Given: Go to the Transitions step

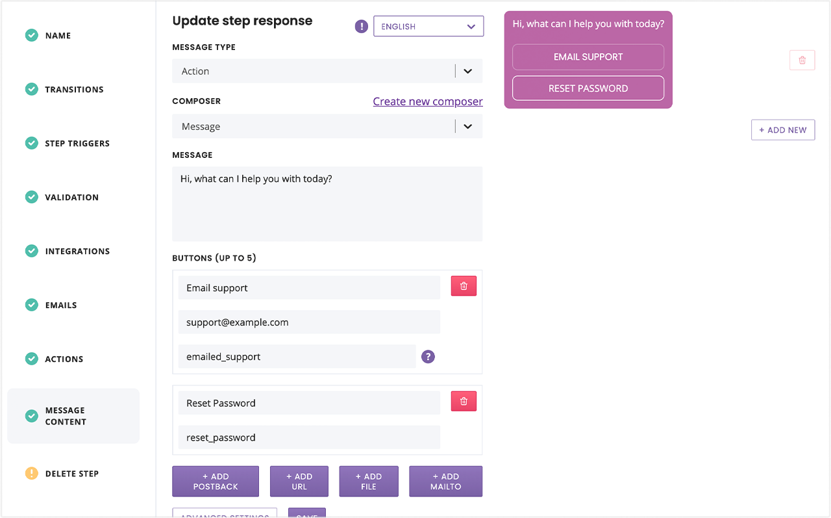Looking at the screenshot, I should point(73,90).
